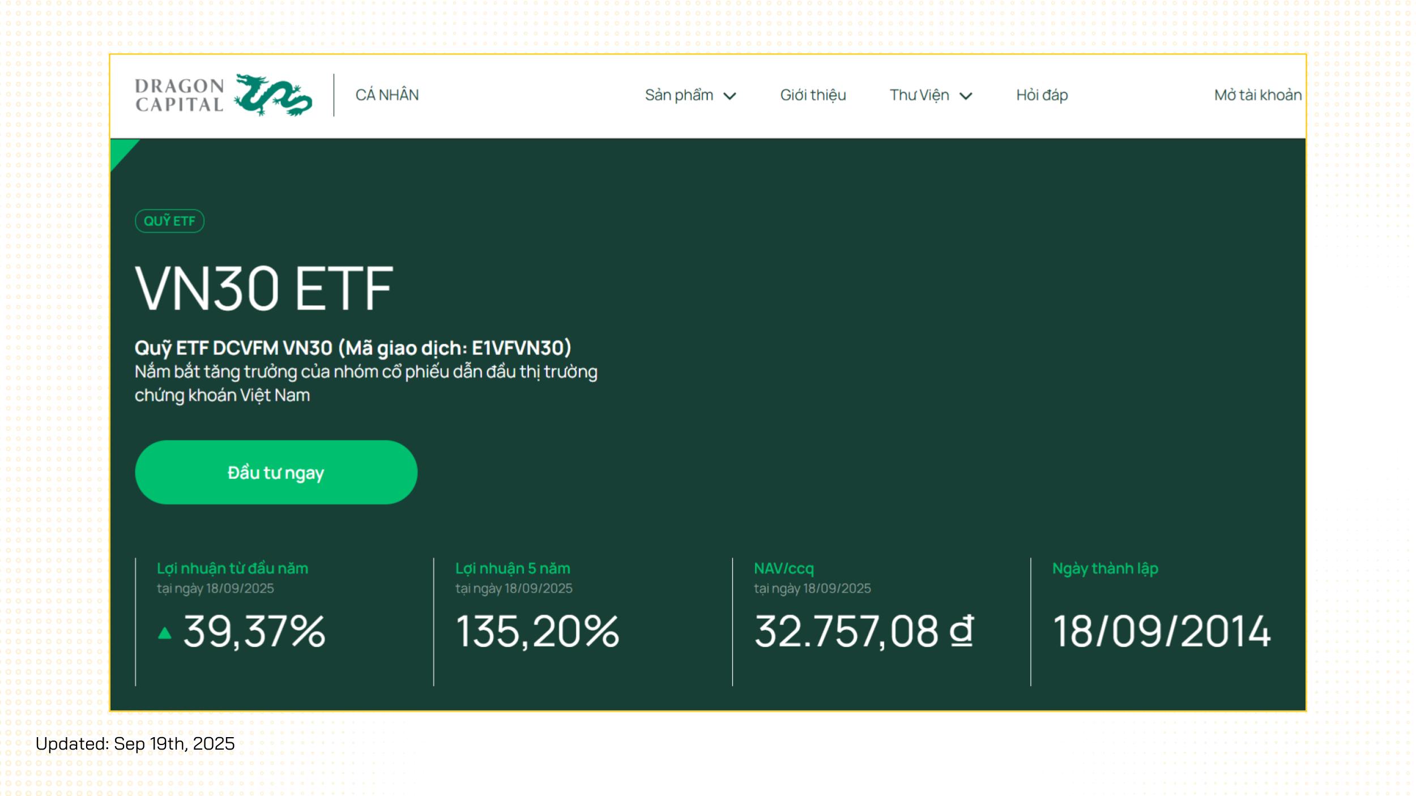This screenshot has width=1416, height=796.
Task: Click the Dragon Capital wordmark text
Action: coord(180,95)
